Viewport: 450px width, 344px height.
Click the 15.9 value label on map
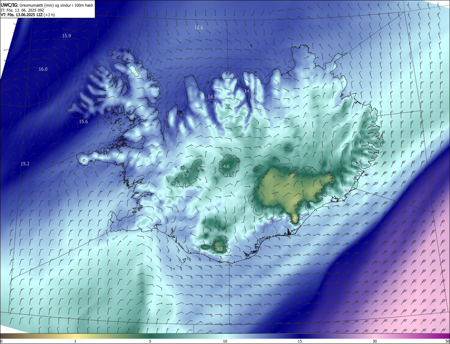tap(67, 36)
